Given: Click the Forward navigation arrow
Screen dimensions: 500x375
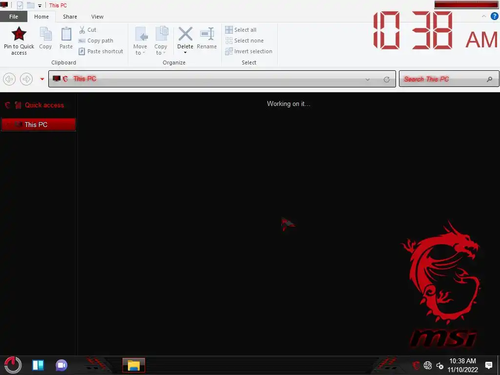Looking at the screenshot, I should point(26,79).
